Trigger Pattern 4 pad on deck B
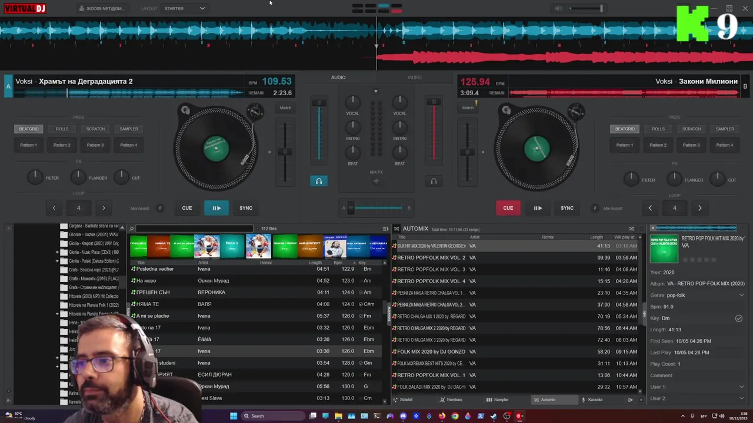Viewport: 753px width, 423px height. pyautogui.click(x=725, y=145)
